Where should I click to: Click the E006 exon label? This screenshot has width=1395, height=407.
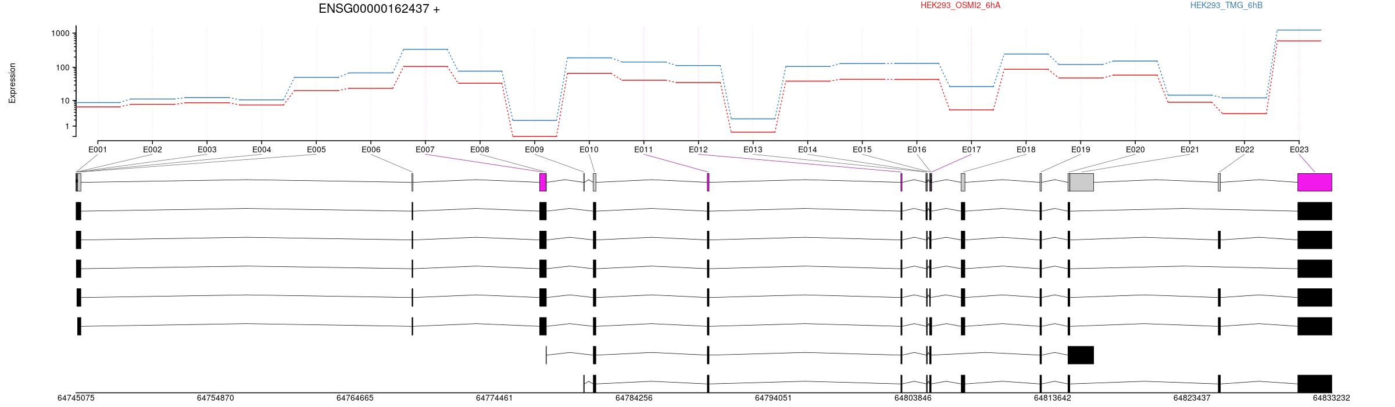371,149
